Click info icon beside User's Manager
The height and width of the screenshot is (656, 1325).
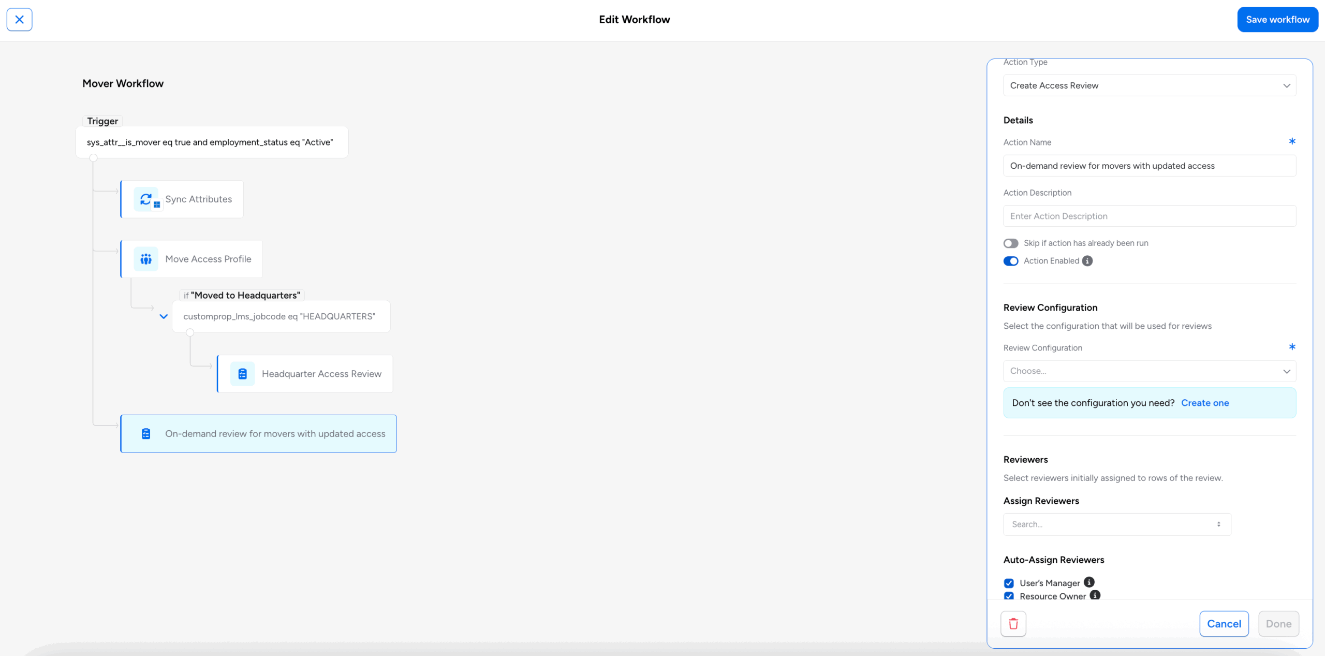(x=1089, y=582)
